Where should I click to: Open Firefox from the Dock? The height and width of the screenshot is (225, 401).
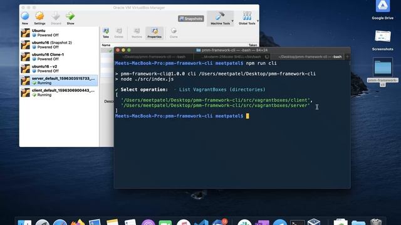tap(78, 222)
